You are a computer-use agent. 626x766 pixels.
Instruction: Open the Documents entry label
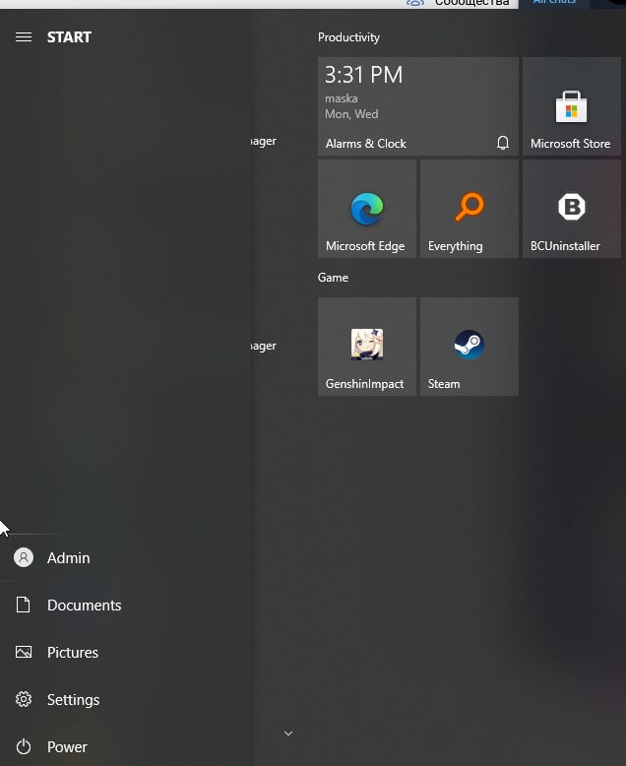point(84,606)
